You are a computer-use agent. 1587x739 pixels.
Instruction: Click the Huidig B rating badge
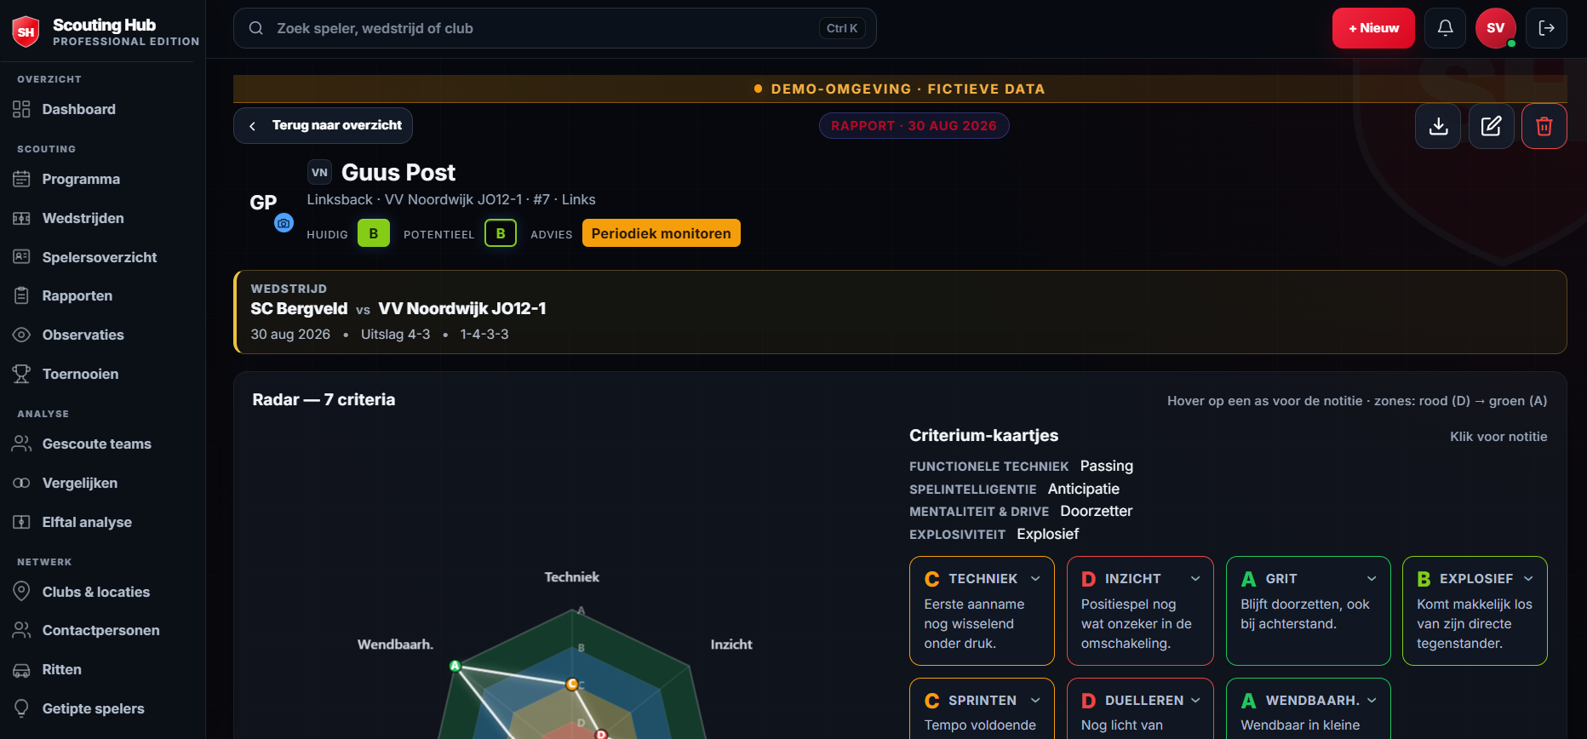click(374, 233)
